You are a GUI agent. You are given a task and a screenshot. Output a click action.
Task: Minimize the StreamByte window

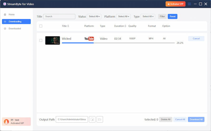[x=195, y=4]
